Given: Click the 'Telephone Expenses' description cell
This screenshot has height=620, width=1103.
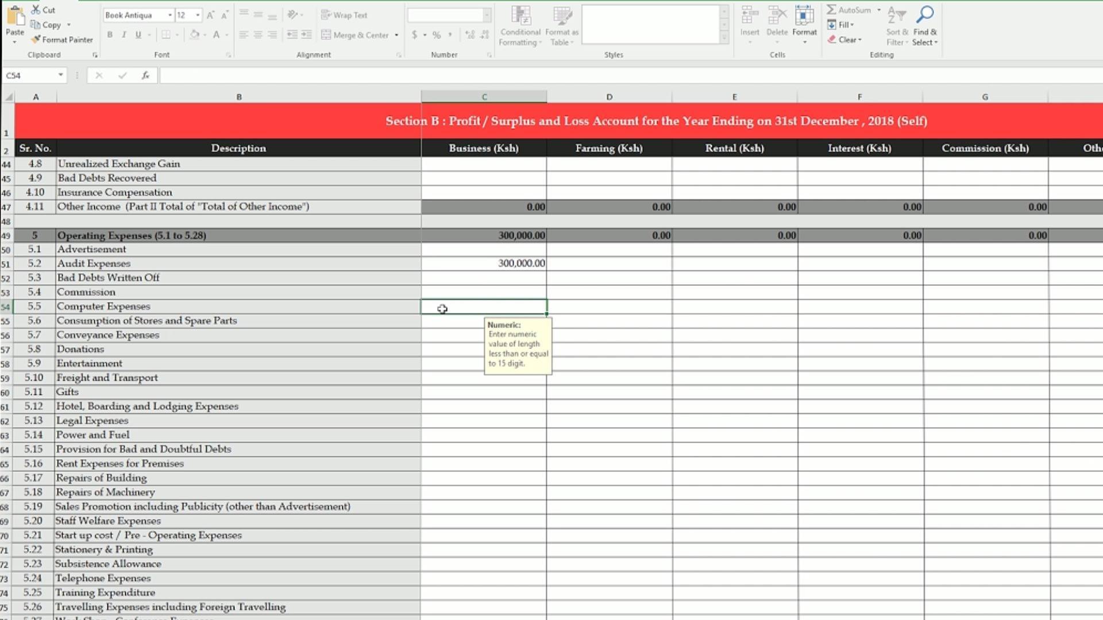Looking at the screenshot, I should [x=238, y=578].
